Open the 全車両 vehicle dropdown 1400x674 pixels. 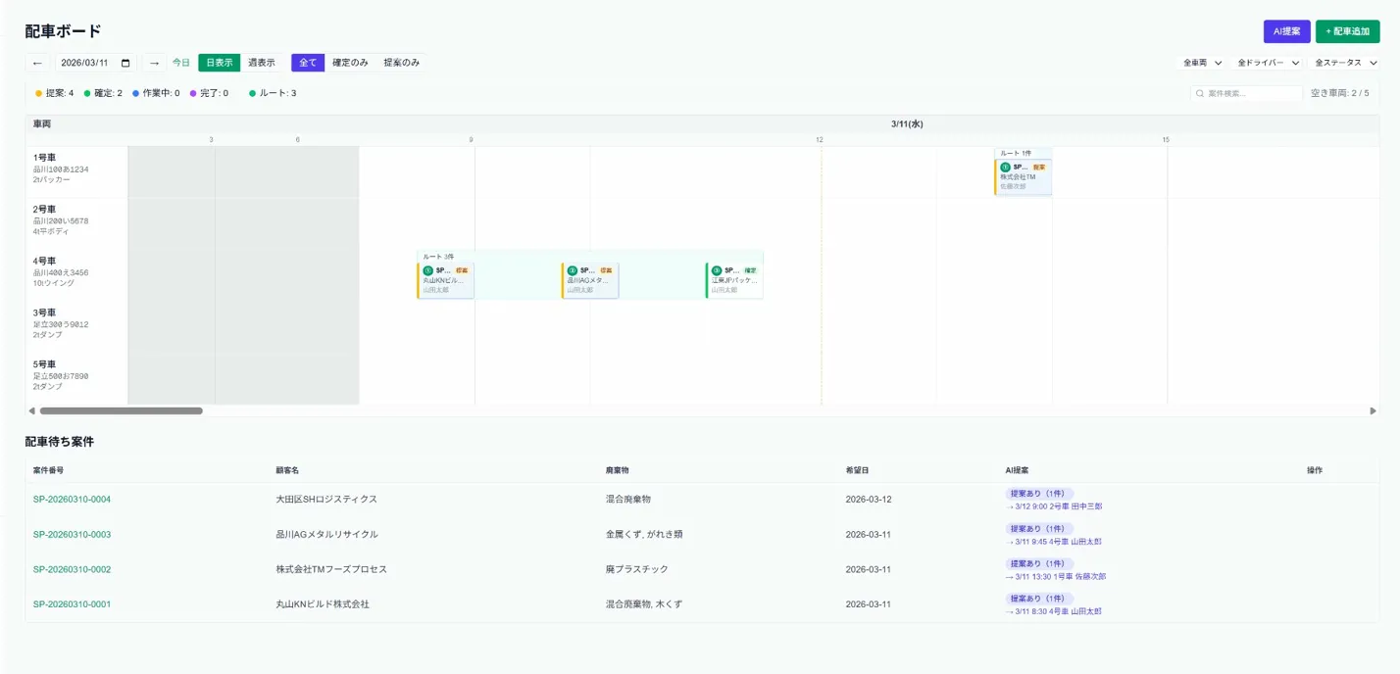point(1202,63)
